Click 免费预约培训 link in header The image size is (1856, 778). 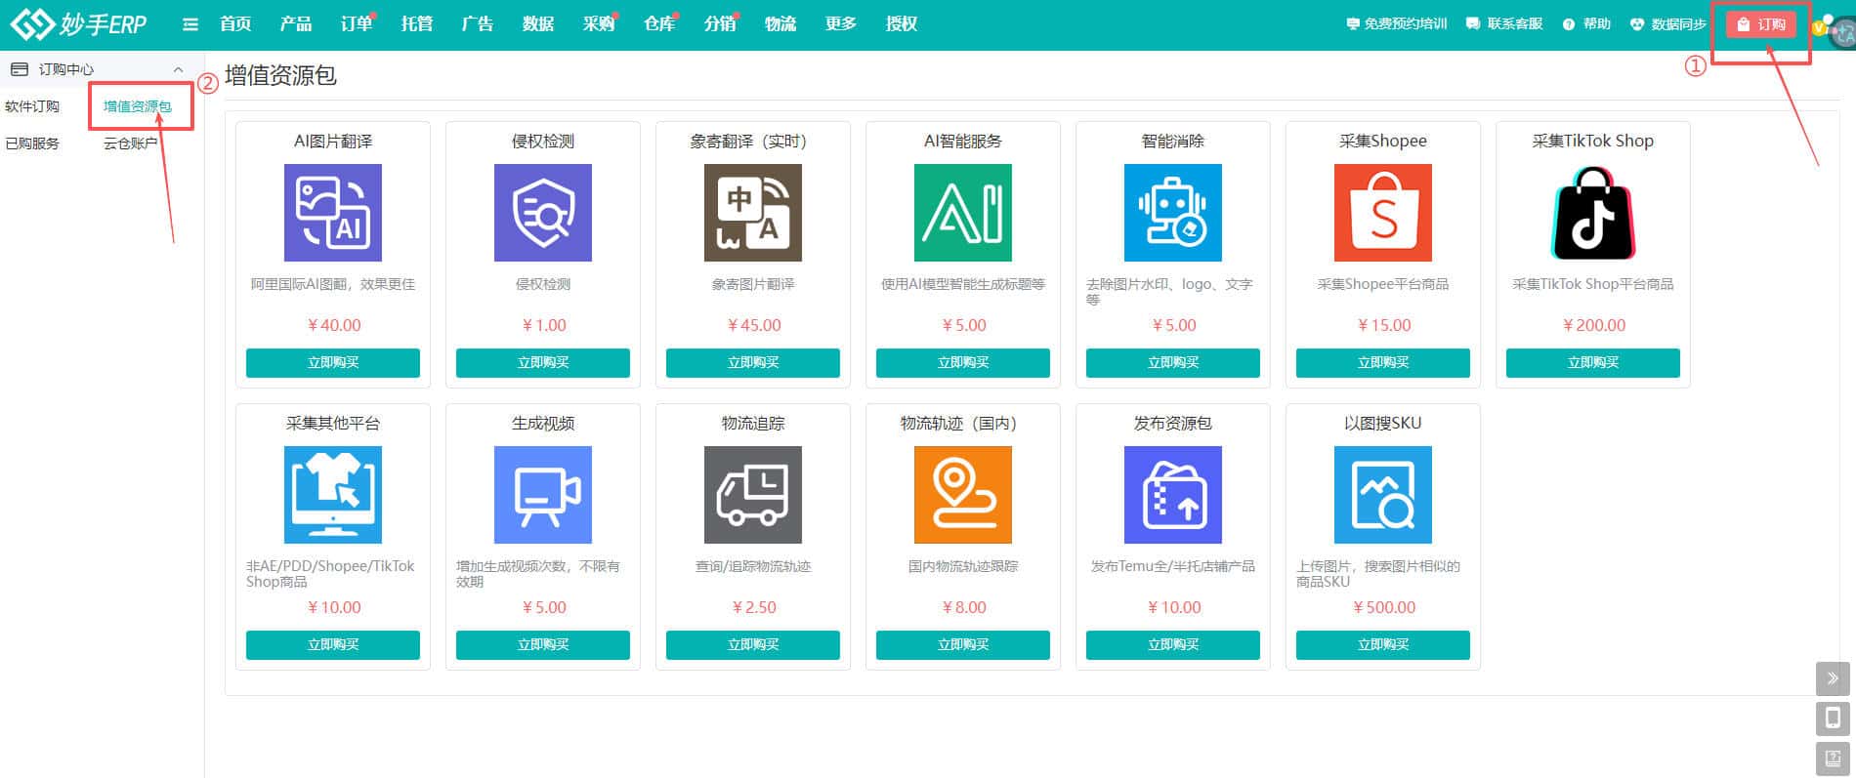pyautogui.click(x=1397, y=24)
